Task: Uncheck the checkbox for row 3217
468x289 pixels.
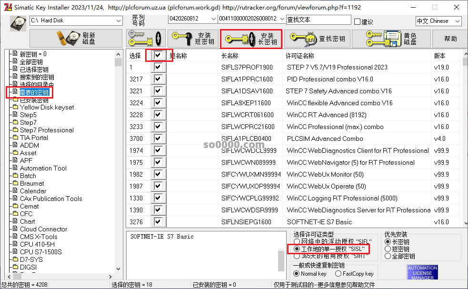Action: coord(158,79)
